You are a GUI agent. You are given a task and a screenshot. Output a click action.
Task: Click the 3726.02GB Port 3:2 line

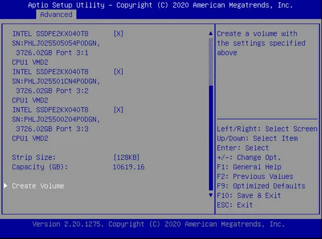coord(52,91)
